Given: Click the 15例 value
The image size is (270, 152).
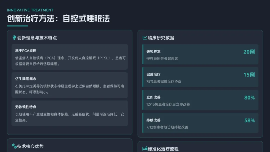Looking at the screenshot, I should click(x=249, y=75).
